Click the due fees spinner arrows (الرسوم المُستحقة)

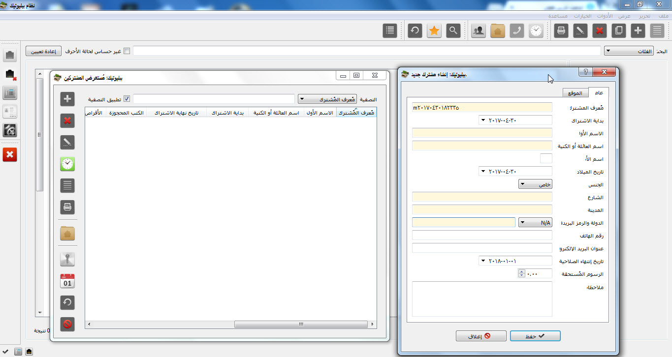pos(522,273)
